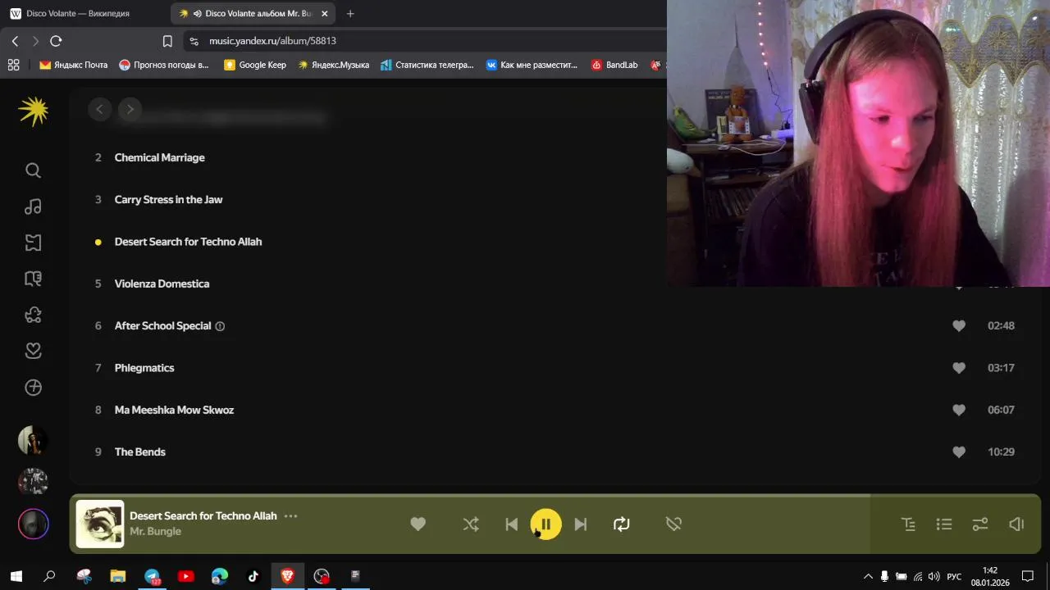
Task: Open the browser apps grid icon in bookmarks bar
Action: click(x=13, y=65)
